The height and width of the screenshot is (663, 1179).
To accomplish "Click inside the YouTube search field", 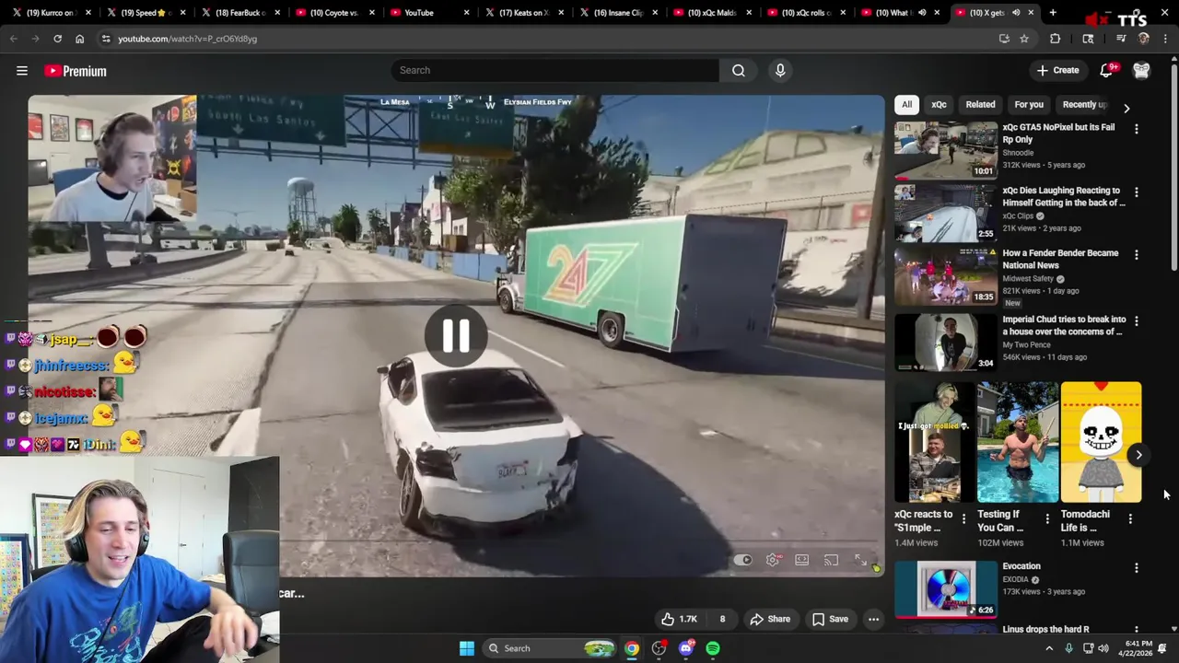I will pyautogui.click(x=555, y=70).
